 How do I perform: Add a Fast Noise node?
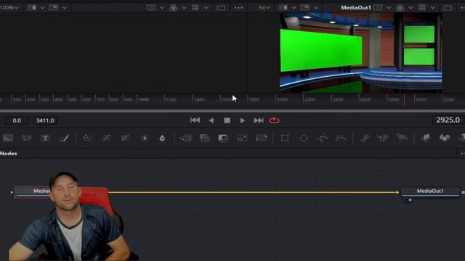pos(26,138)
